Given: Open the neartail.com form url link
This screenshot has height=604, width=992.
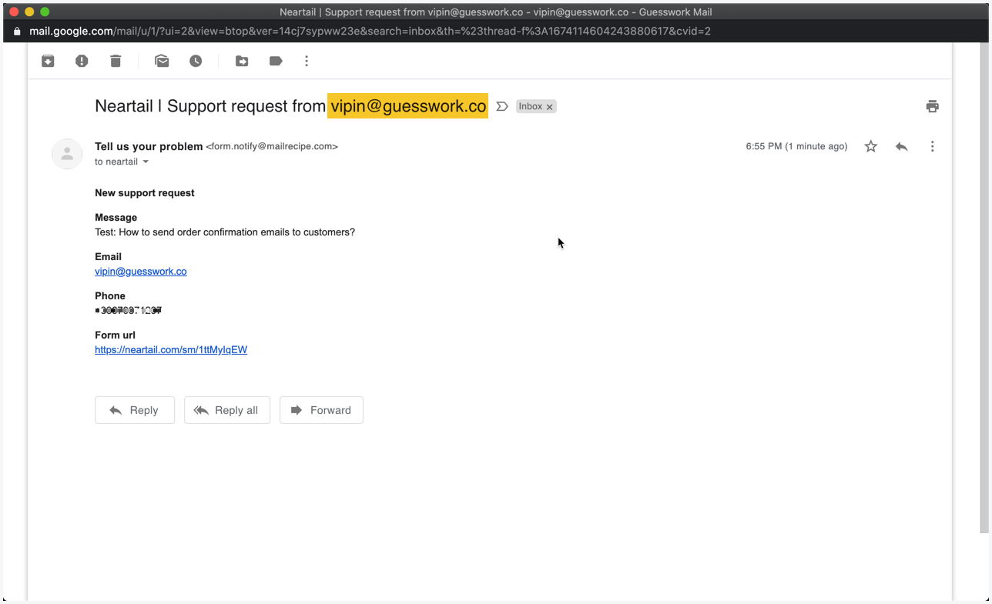Looking at the screenshot, I should tap(171, 349).
